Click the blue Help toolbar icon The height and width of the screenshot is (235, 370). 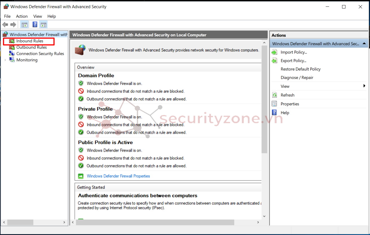[35, 24]
